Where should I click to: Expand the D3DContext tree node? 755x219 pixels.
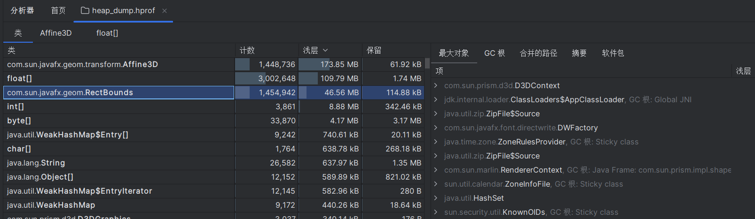pyautogui.click(x=436, y=85)
